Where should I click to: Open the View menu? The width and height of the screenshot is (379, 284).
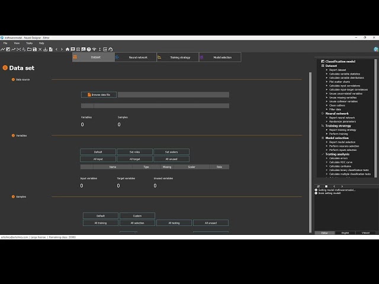tap(17, 43)
